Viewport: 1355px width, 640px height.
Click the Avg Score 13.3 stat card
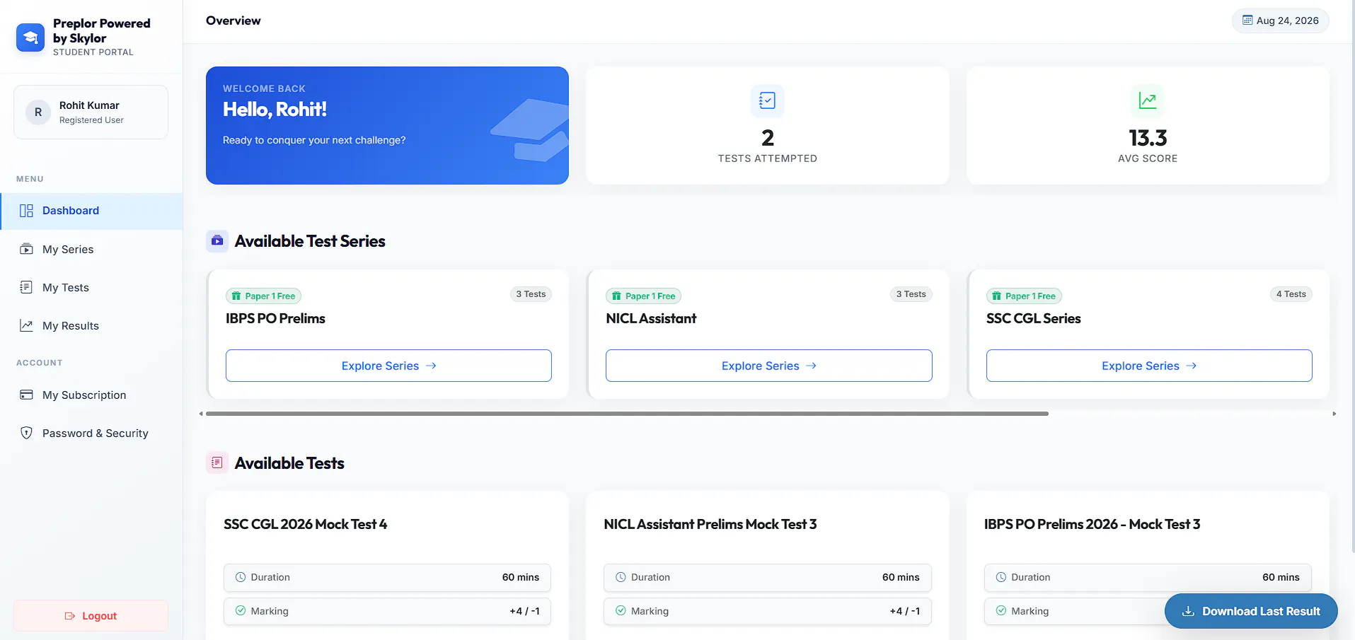click(x=1148, y=125)
